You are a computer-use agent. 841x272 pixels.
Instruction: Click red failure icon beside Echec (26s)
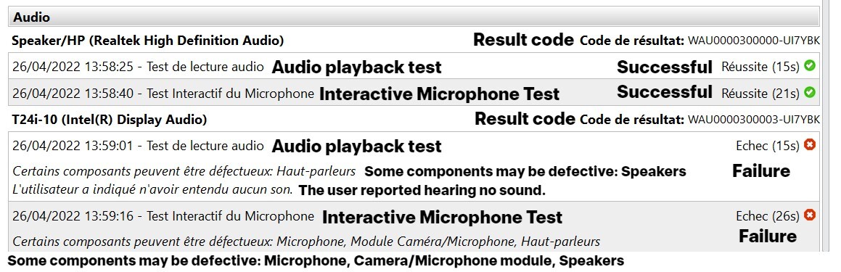810,215
